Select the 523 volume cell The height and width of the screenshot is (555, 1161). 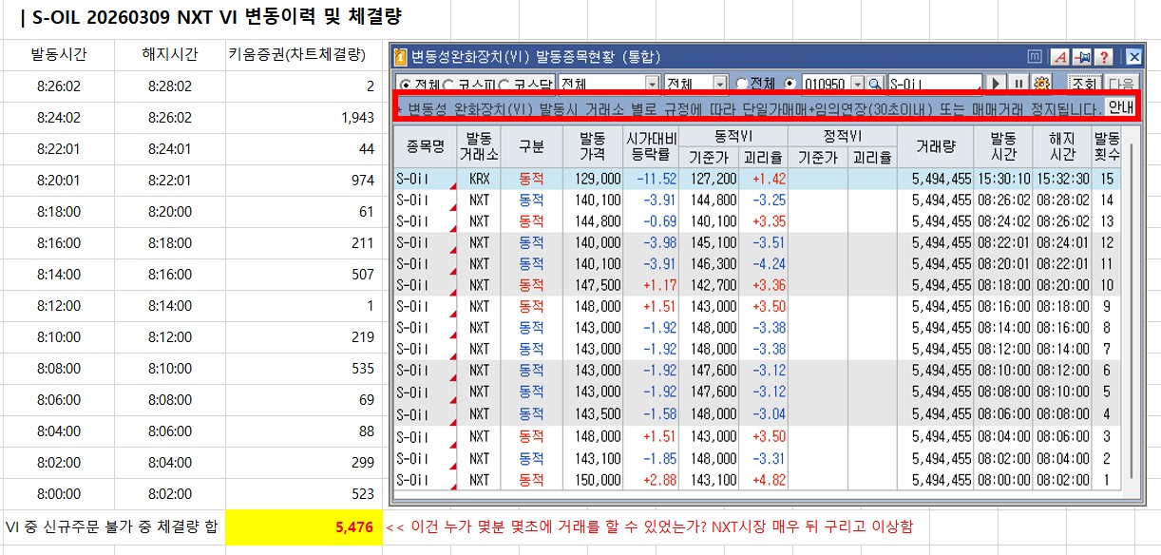click(x=304, y=494)
